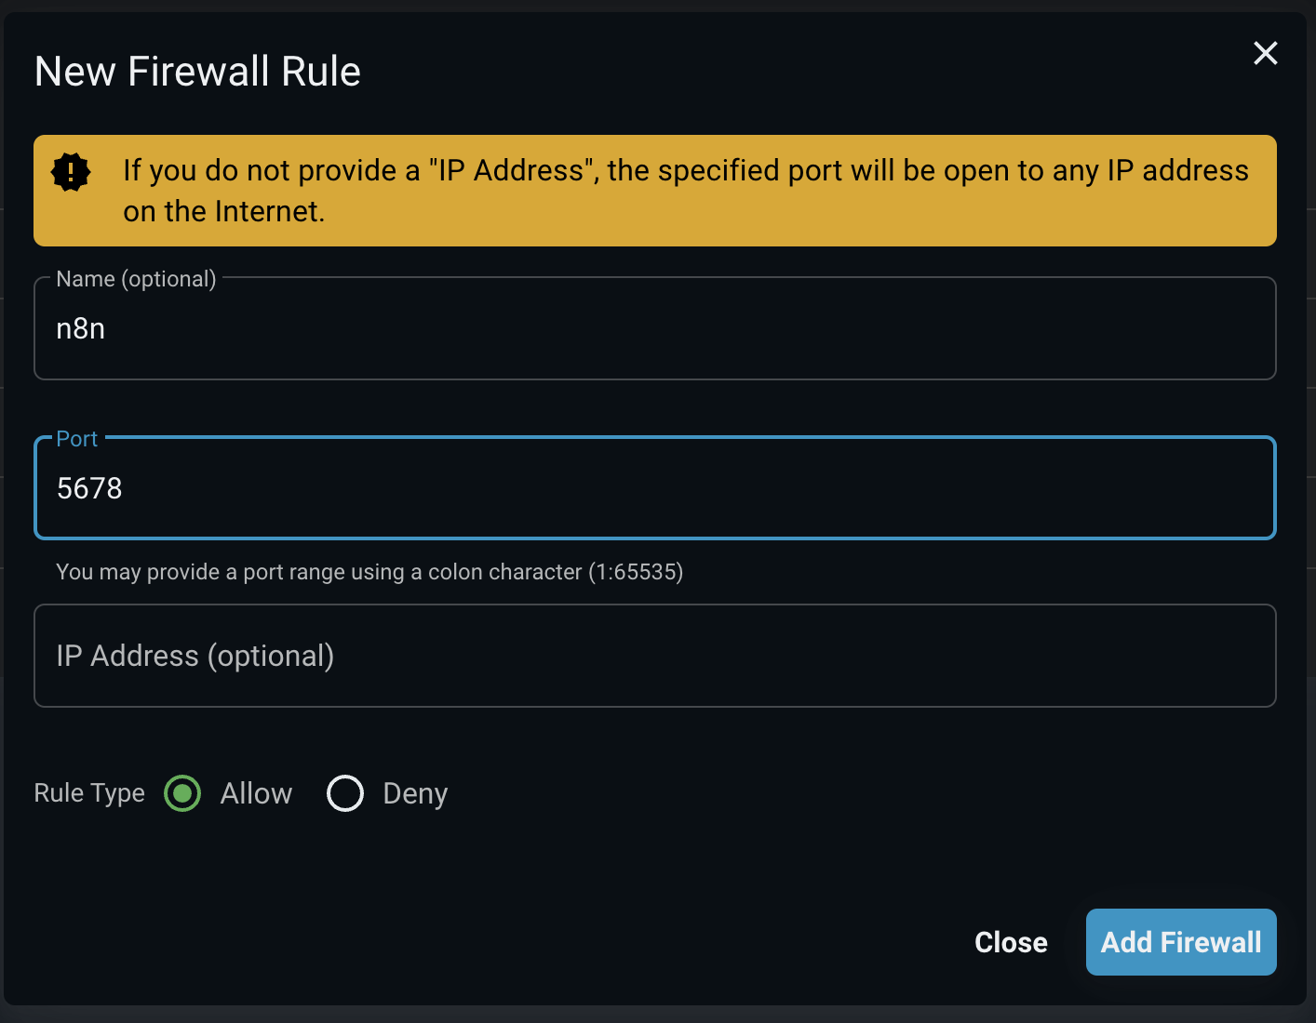The height and width of the screenshot is (1023, 1316).
Task: Click the Add Firewall button
Action: (1180, 942)
